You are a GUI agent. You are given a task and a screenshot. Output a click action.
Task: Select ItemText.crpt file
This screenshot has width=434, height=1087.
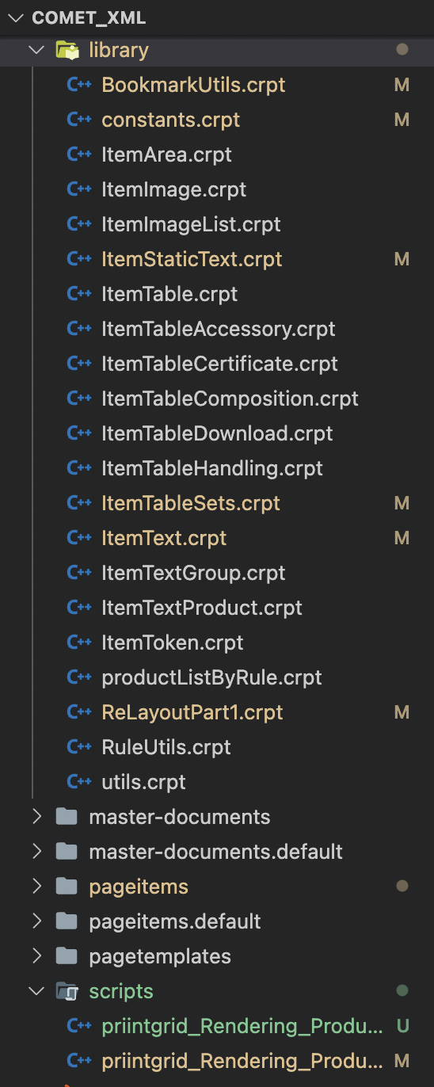point(164,538)
